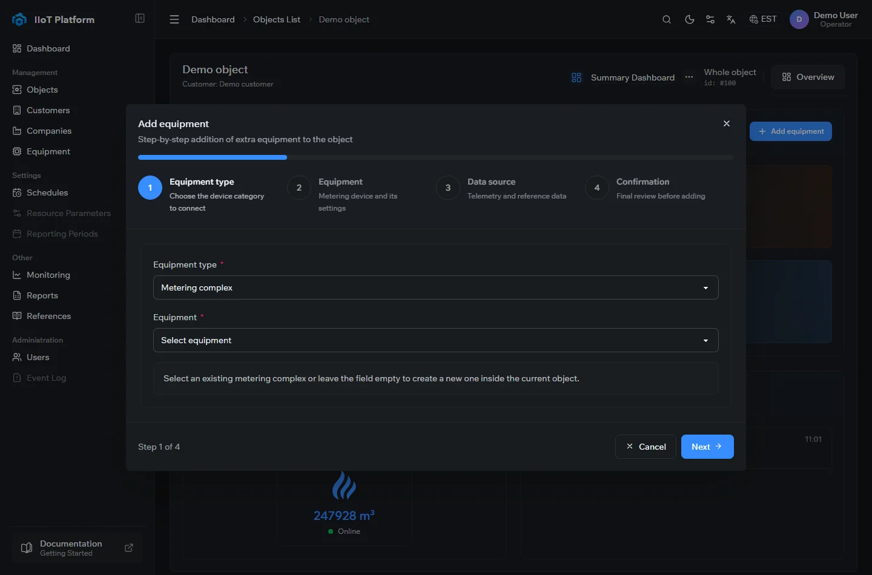The image size is (872, 575).
Task: Select step 3 Data source
Action: coord(501,188)
